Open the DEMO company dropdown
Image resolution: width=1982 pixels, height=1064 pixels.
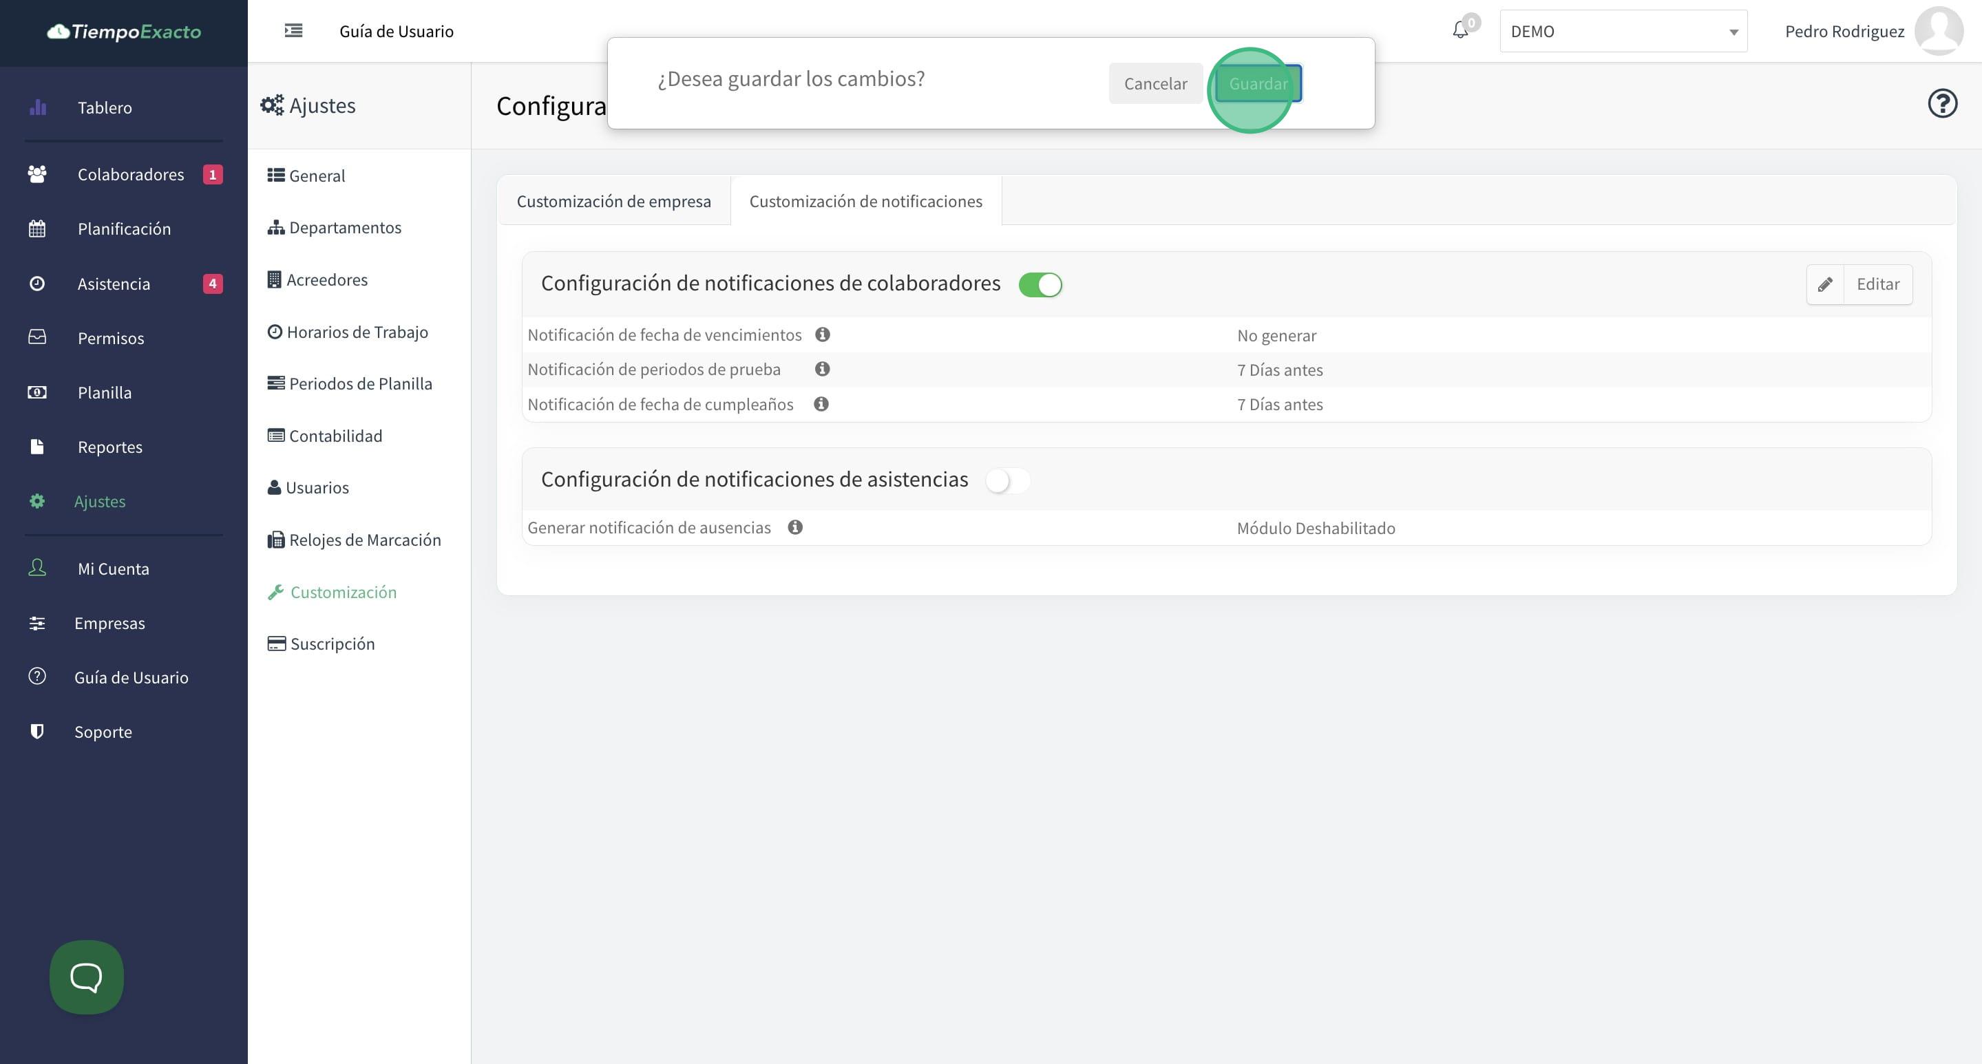(x=1623, y=32)
